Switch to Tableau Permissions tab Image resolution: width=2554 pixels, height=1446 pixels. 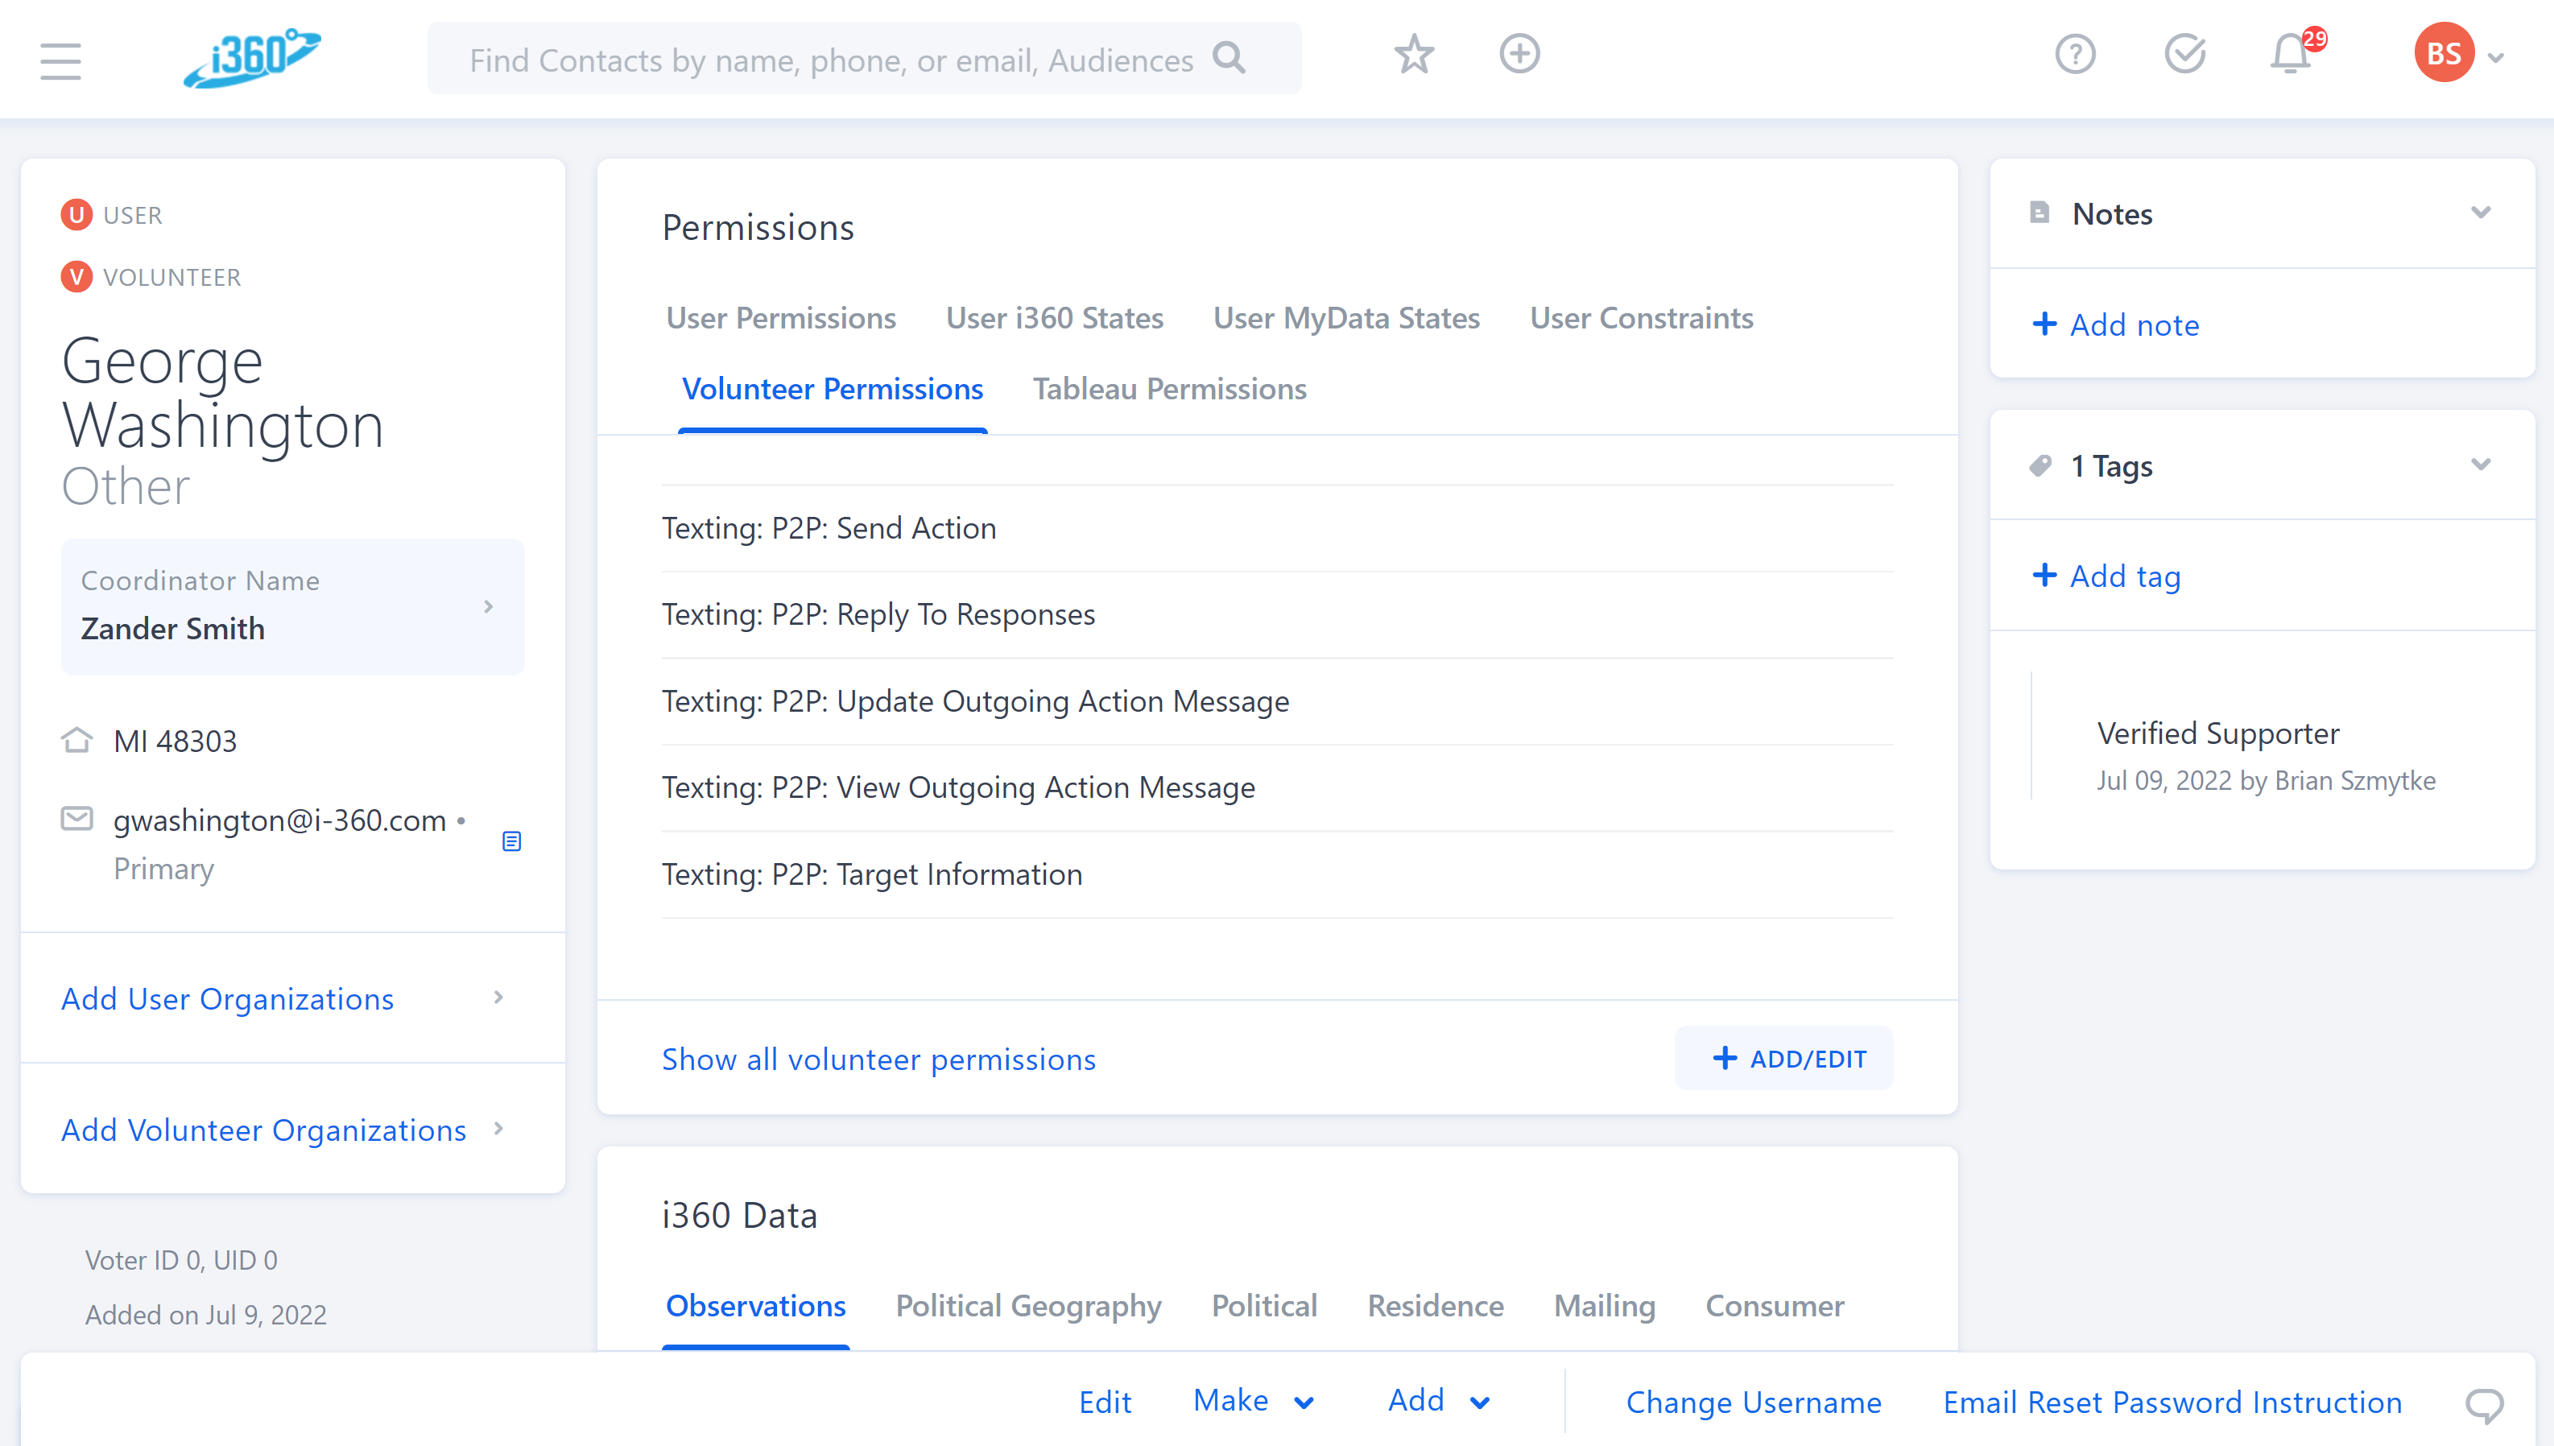point(1169,390)
